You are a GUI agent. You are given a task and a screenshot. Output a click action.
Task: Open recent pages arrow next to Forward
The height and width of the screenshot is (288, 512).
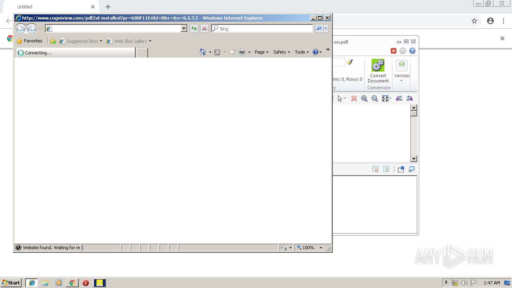(x=40, y=29)
